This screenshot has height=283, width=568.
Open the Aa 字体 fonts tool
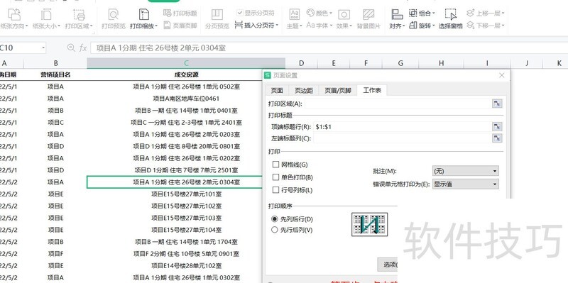point(319,26)
